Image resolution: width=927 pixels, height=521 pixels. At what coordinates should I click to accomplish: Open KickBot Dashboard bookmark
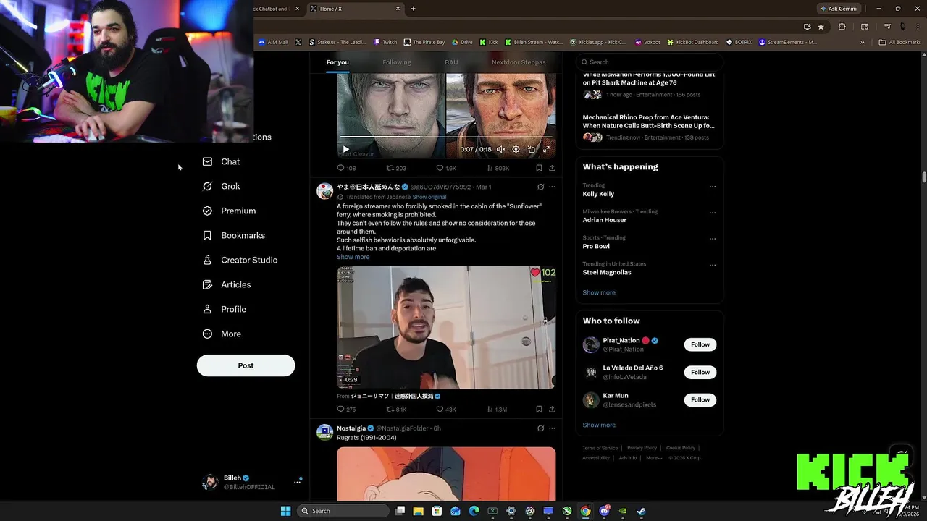click(x=692, y=42)
